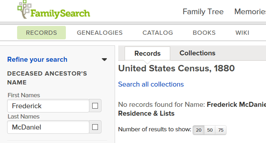Open the Family Tree menu

203,12
